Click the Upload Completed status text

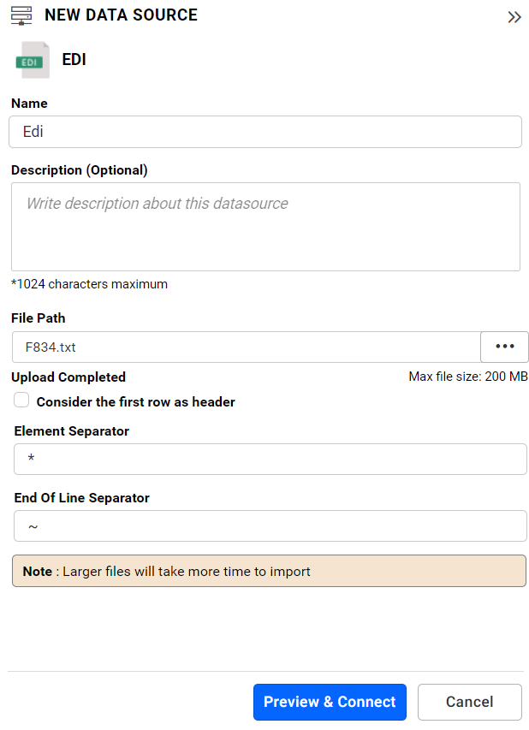click(68, 377)
